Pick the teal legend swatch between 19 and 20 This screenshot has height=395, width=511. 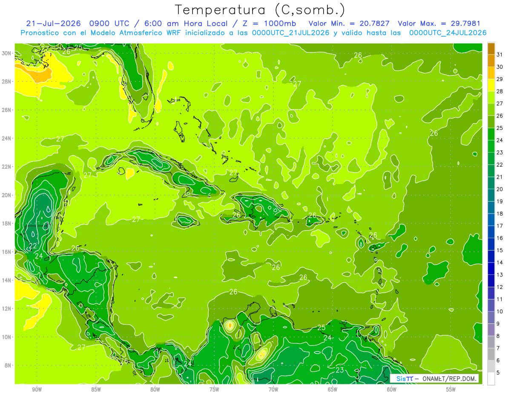pyautogui.click(x=491, y=195)
